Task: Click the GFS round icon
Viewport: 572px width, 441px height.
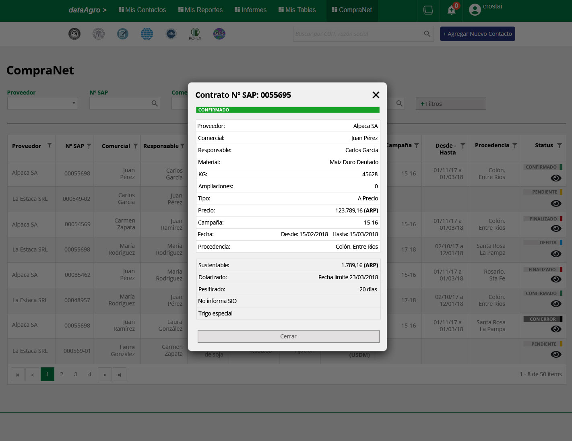Action: tap(219, 34)
